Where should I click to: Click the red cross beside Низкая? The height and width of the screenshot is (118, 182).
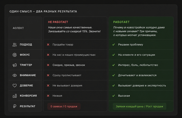(48, 96)
